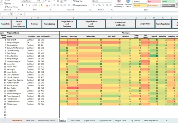Click Team Hub navigation button
This screenshot has width=178, height=123.
click(5, 24)
